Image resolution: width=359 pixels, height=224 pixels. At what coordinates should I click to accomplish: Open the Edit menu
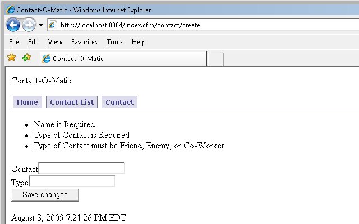34,42
